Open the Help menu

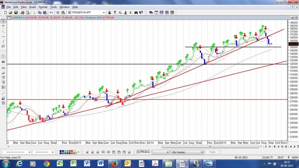click(x=75, y=7)
